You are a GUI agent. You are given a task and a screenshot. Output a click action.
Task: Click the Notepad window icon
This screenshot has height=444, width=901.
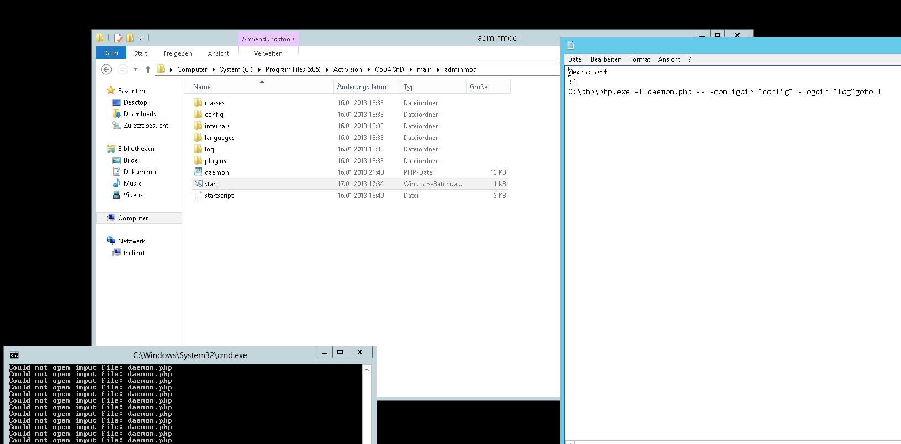pos(570,45)
